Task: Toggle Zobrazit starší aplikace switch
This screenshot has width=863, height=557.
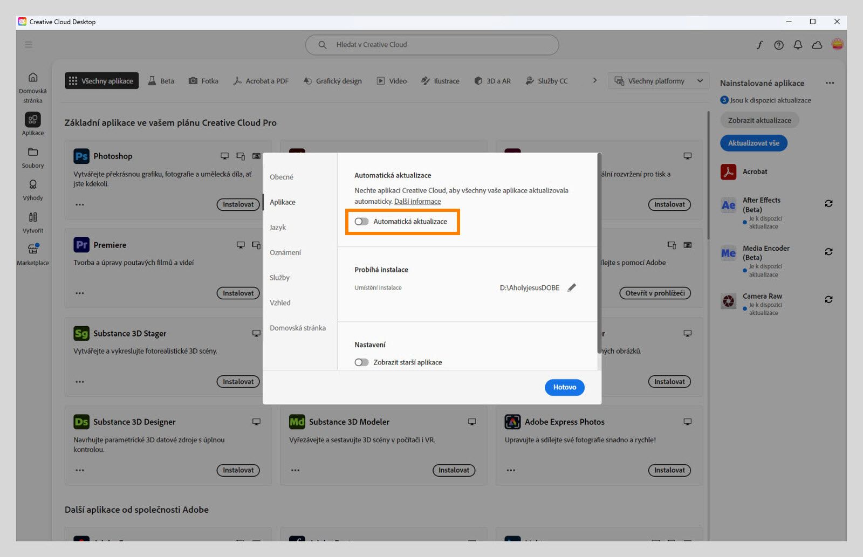Action: [361, 362]
